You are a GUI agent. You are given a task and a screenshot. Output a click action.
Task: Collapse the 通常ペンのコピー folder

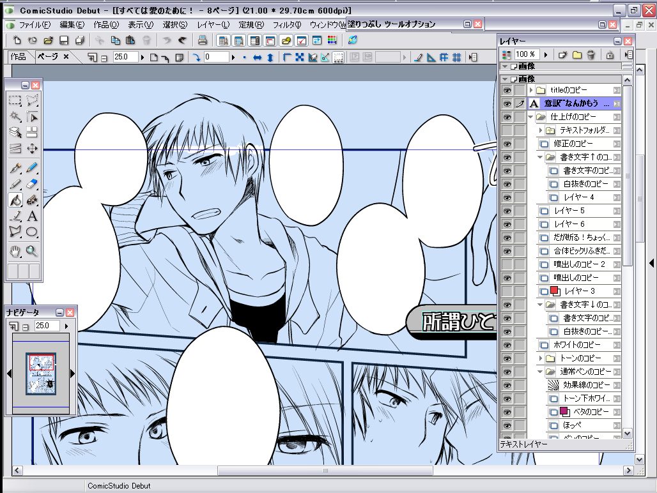click(540, 372)
